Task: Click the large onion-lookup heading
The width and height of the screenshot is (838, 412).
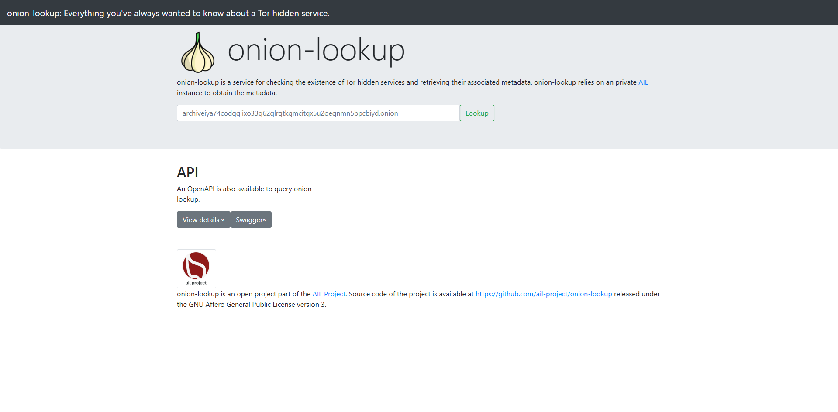Action: point(316,50)
